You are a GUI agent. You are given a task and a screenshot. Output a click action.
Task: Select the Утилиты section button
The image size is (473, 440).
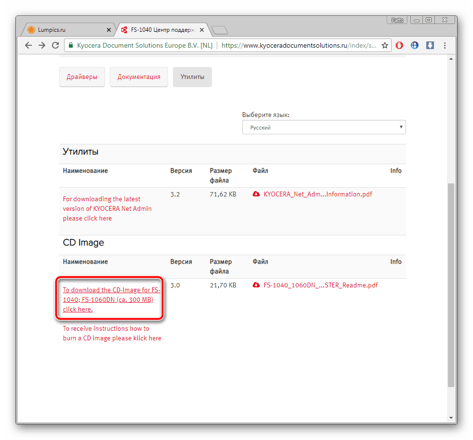(192, 77)
